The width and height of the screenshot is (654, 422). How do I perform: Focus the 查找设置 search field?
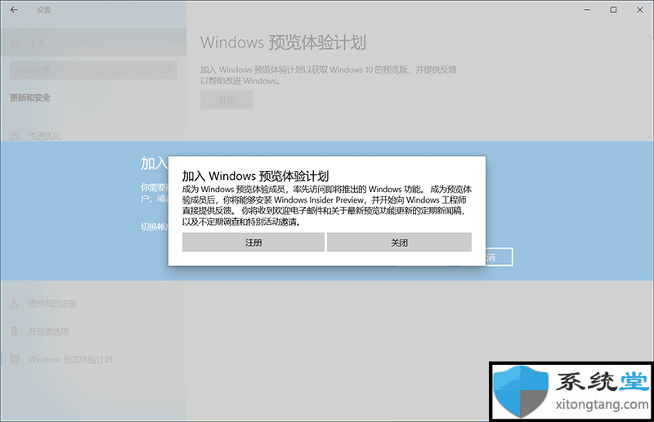click(93, 70)
